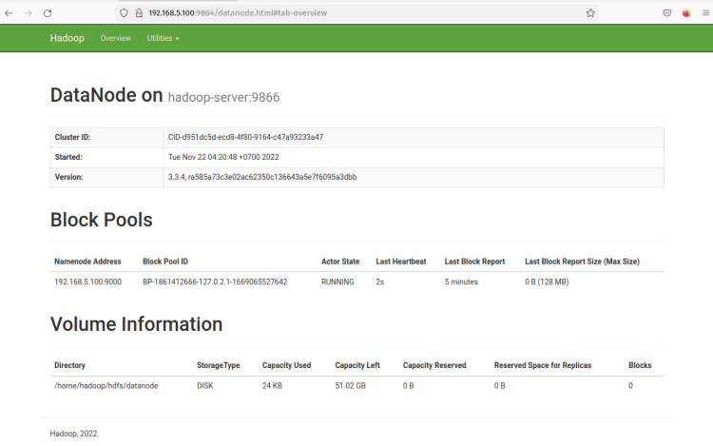Click the insecure connection padlock icon
The image size is (713, 446).
point(138,13)
